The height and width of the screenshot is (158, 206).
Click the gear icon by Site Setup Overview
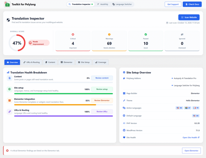pos(124,72)
